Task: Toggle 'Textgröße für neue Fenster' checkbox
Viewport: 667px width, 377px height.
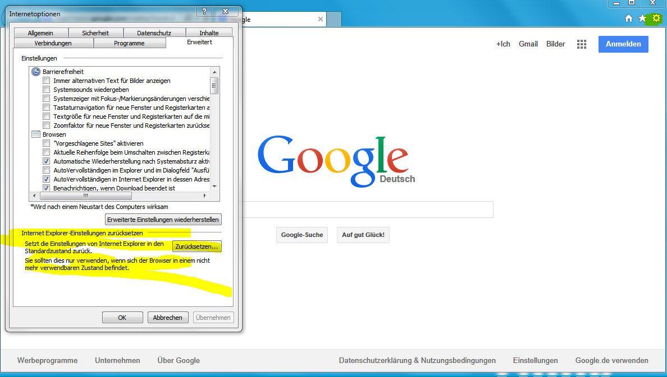Action: [x=47, y=117]
